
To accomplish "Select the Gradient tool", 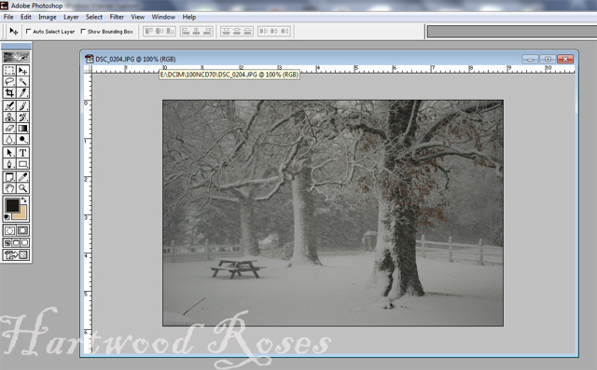I will pos(22,129).
